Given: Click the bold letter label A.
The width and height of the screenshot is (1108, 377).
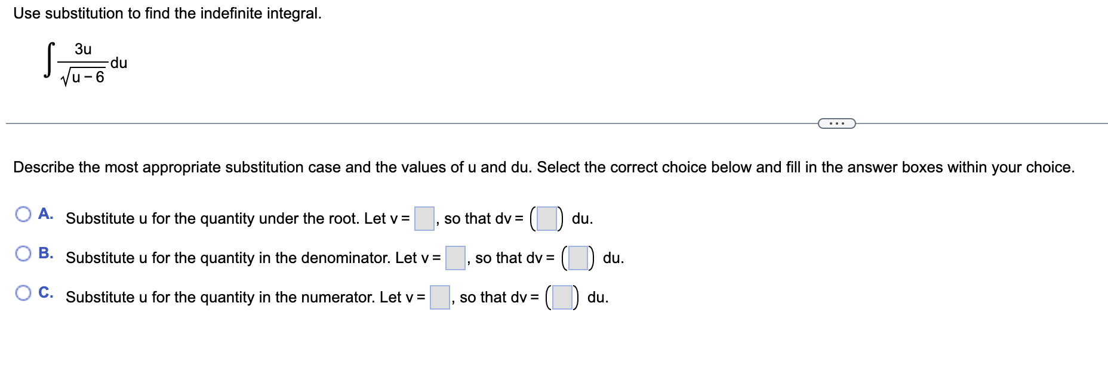Looking at the screenshot, I should (x=46, y=214).
